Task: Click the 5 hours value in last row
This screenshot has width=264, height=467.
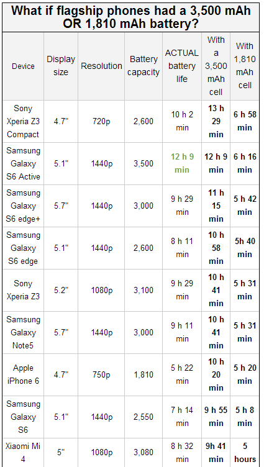Action: coord(245,452)
